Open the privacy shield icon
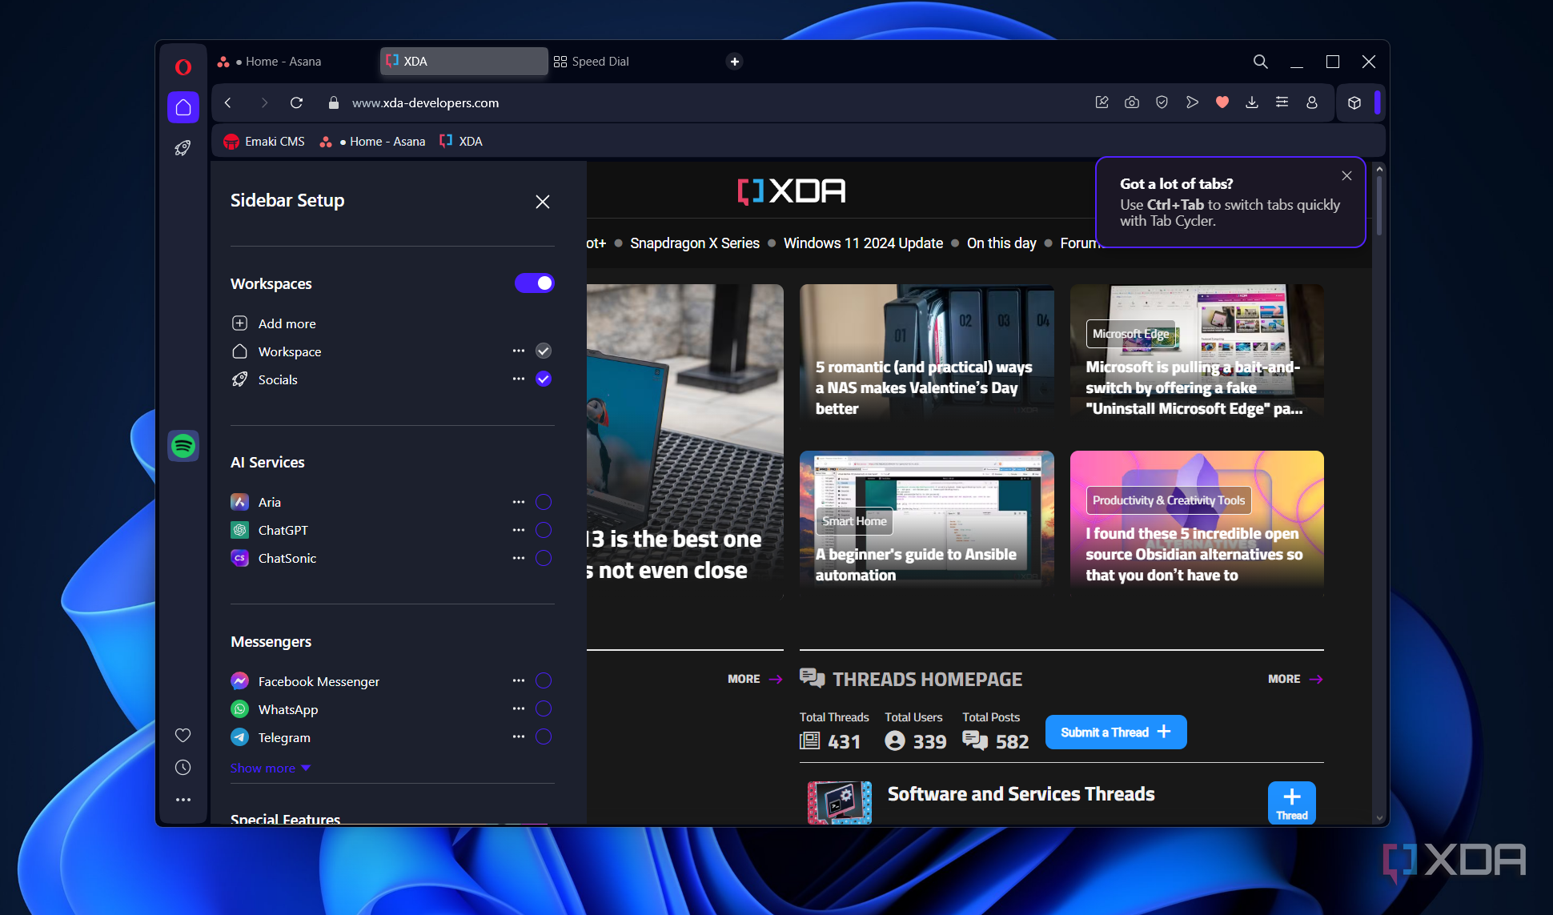Image resolution: width=1553 pixels, height=915 pixels. pyautogui.click(x=1162, y=102)
